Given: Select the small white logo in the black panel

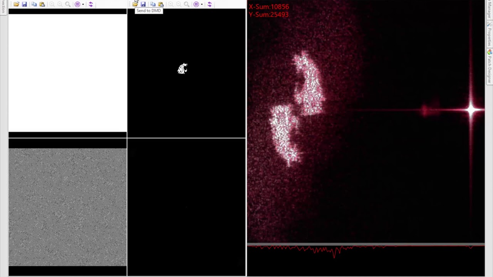Looking at the screenshot, I should tap(183, 69).
